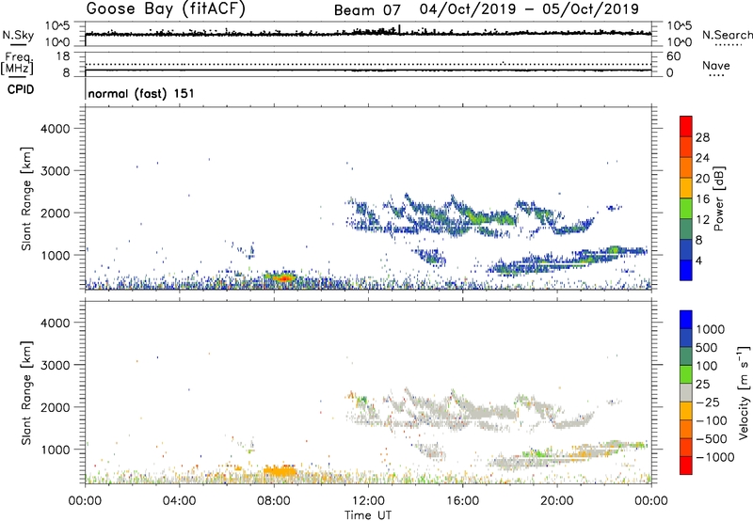This screenshot has height=521, width=753.
Task: Click the '2000' range tick in velocity panel
Action: tap(55, 407)
